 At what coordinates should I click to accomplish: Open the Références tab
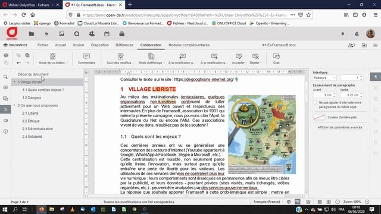point(124,45)
